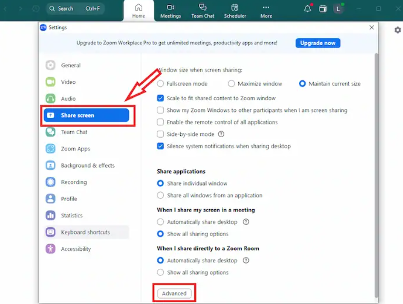Open the Accessibility settings section
This screenshot has width=403, height=304.
(86, 249)
